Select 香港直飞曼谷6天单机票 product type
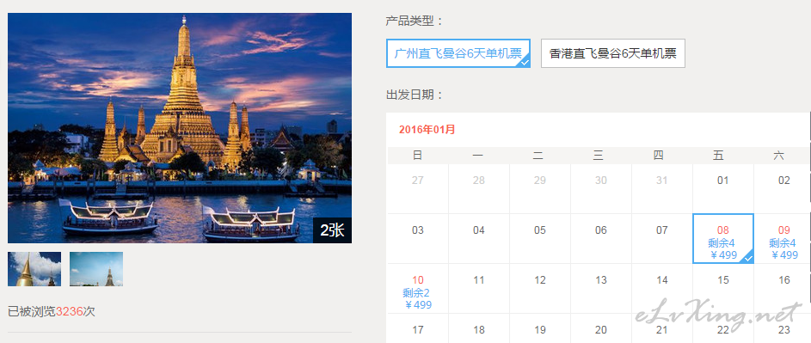 pyautogui.click(x=613, y=53)
